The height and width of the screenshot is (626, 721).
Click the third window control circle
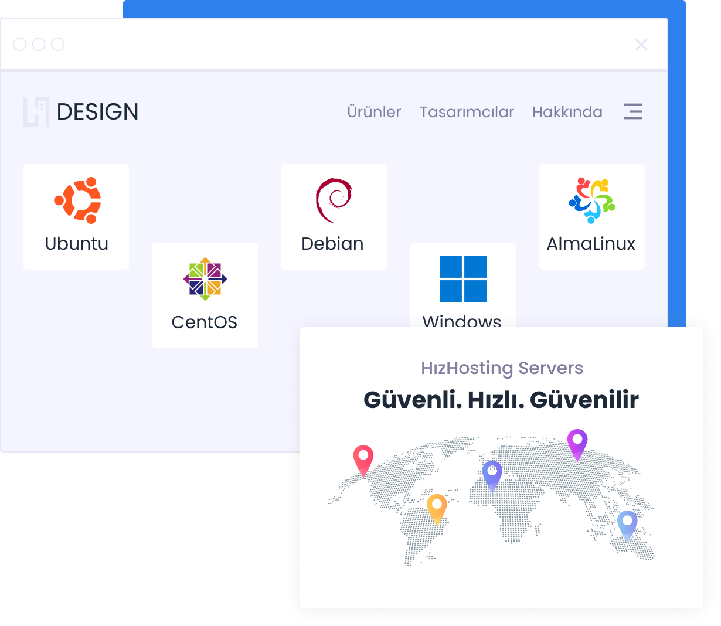tap(57, 45)
